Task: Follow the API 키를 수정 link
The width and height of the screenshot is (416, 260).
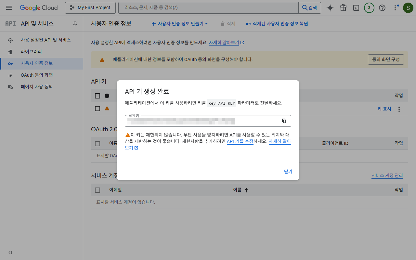Action: [240, 141]
